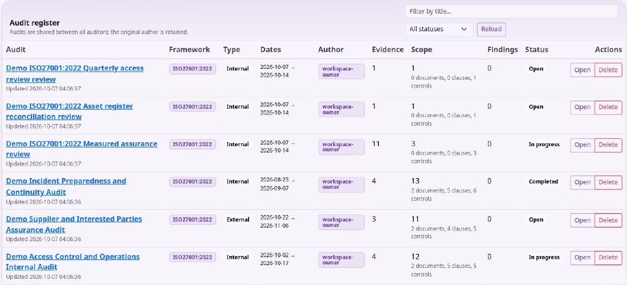Click the Evidence column header
Screen dimensions: 627x285
tap(388, 49)
